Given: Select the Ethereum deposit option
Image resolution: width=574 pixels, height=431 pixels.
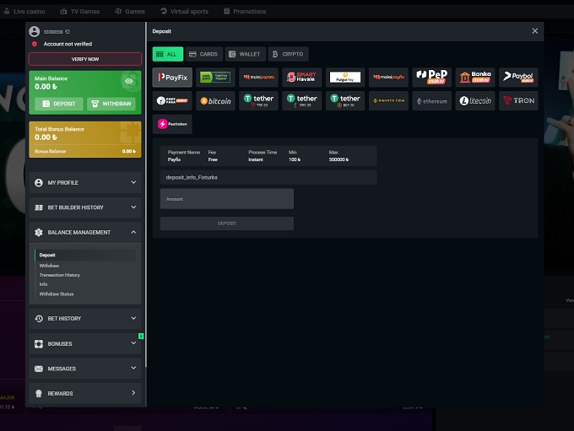Looking at the screenshot, I should pos(432,101).
